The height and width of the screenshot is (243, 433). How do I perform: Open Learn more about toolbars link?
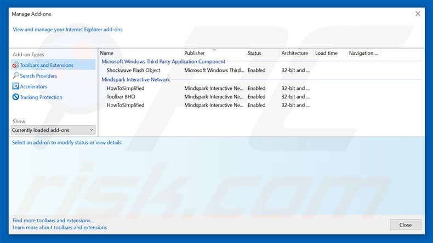[60, 228]
